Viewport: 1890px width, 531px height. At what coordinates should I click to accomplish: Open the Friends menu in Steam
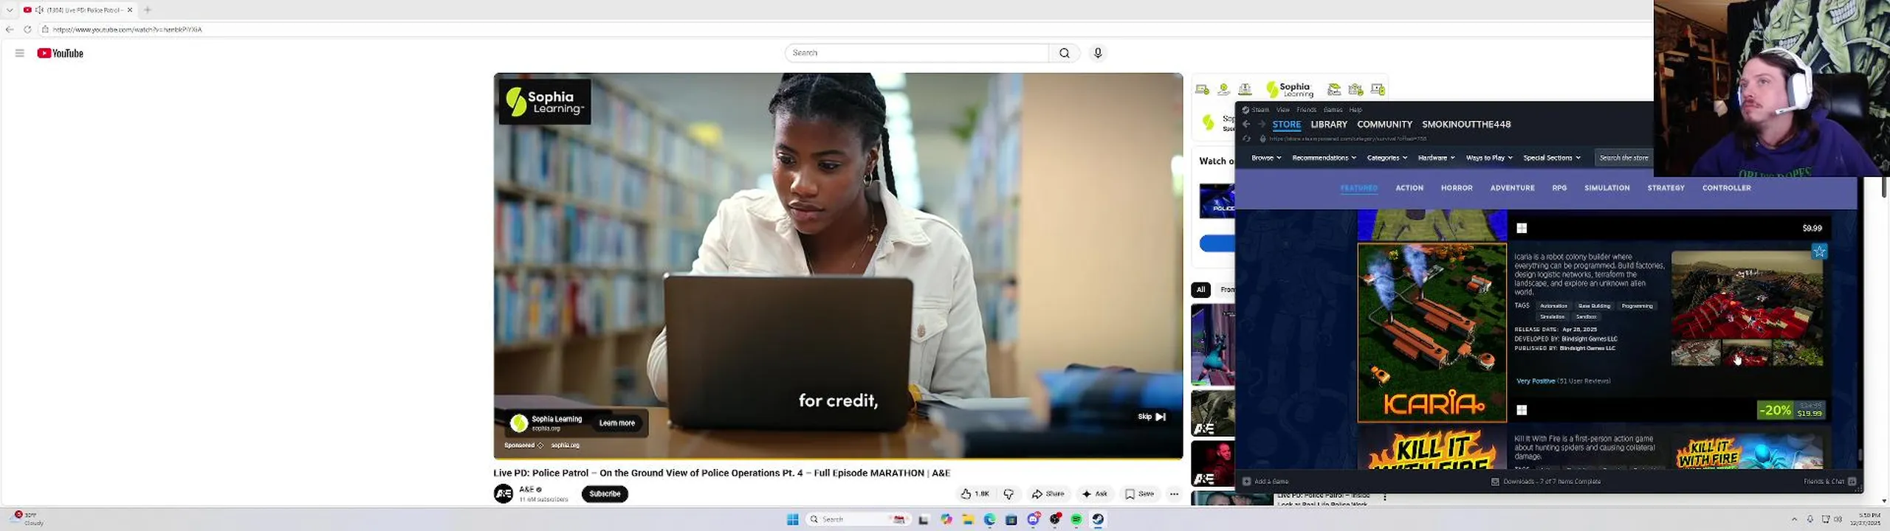(x=1306, y=110)
